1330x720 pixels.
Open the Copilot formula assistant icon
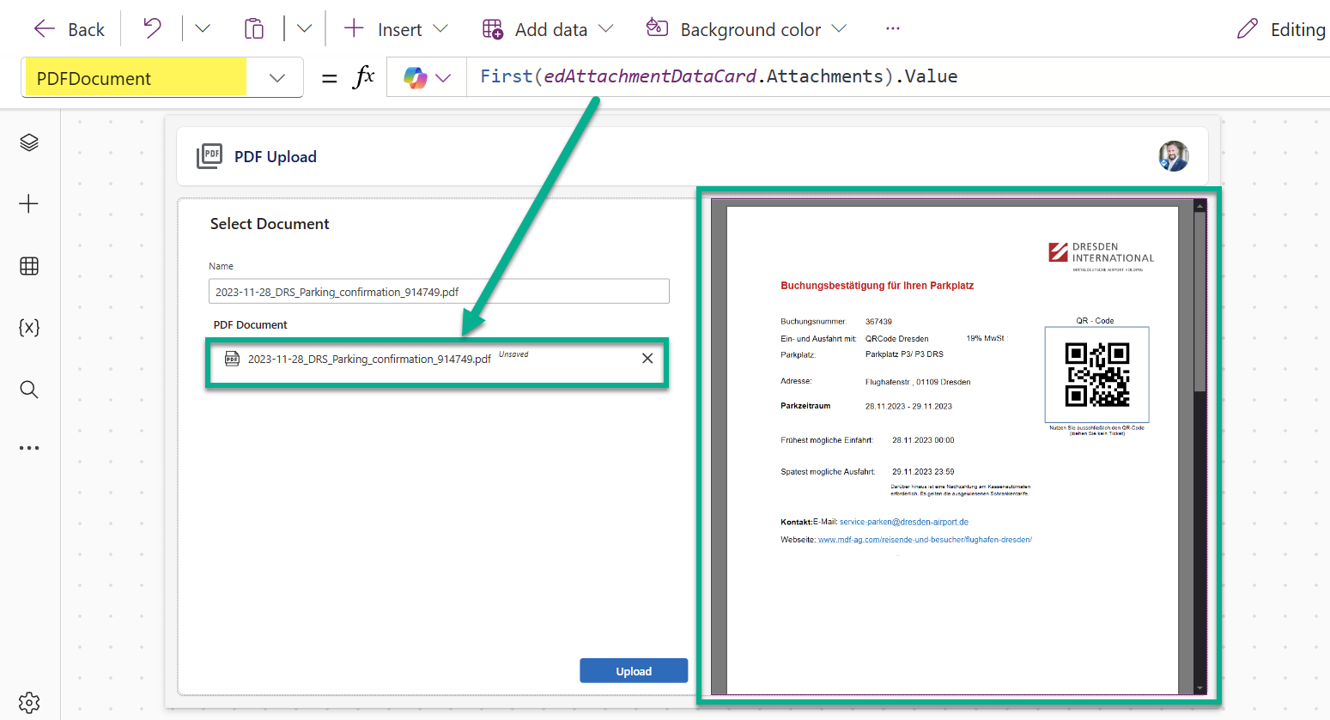click(x=416, y=78)
